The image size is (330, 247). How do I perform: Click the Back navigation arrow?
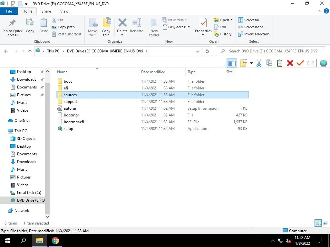click(6, 51)
